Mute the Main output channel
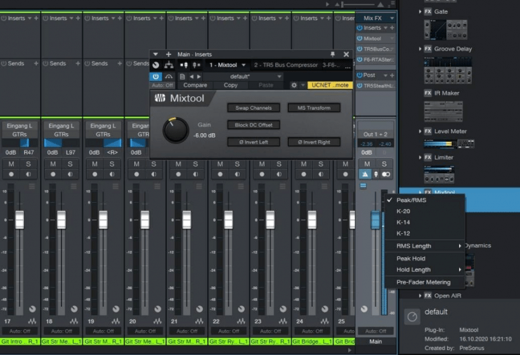This screenshot has height=355, width=520. click(367, 164)
